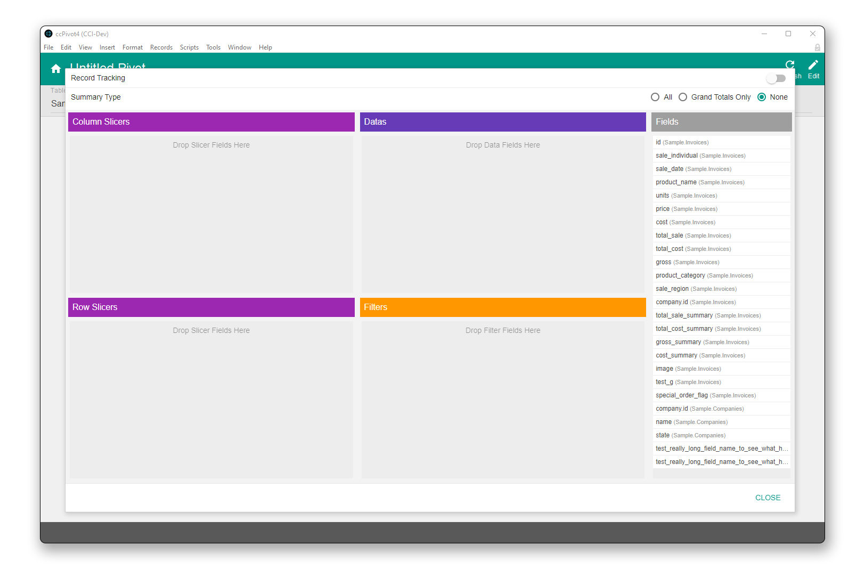Select company.id from Sample.Companies

[721, 409]
